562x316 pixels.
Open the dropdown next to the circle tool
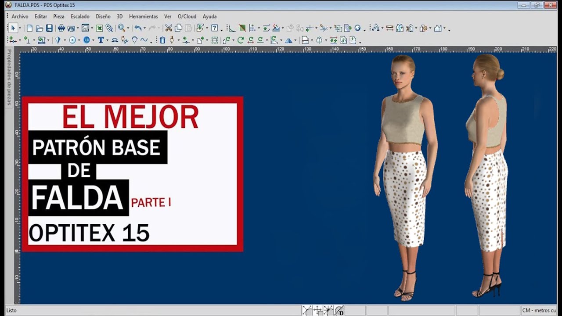[79, 40]
